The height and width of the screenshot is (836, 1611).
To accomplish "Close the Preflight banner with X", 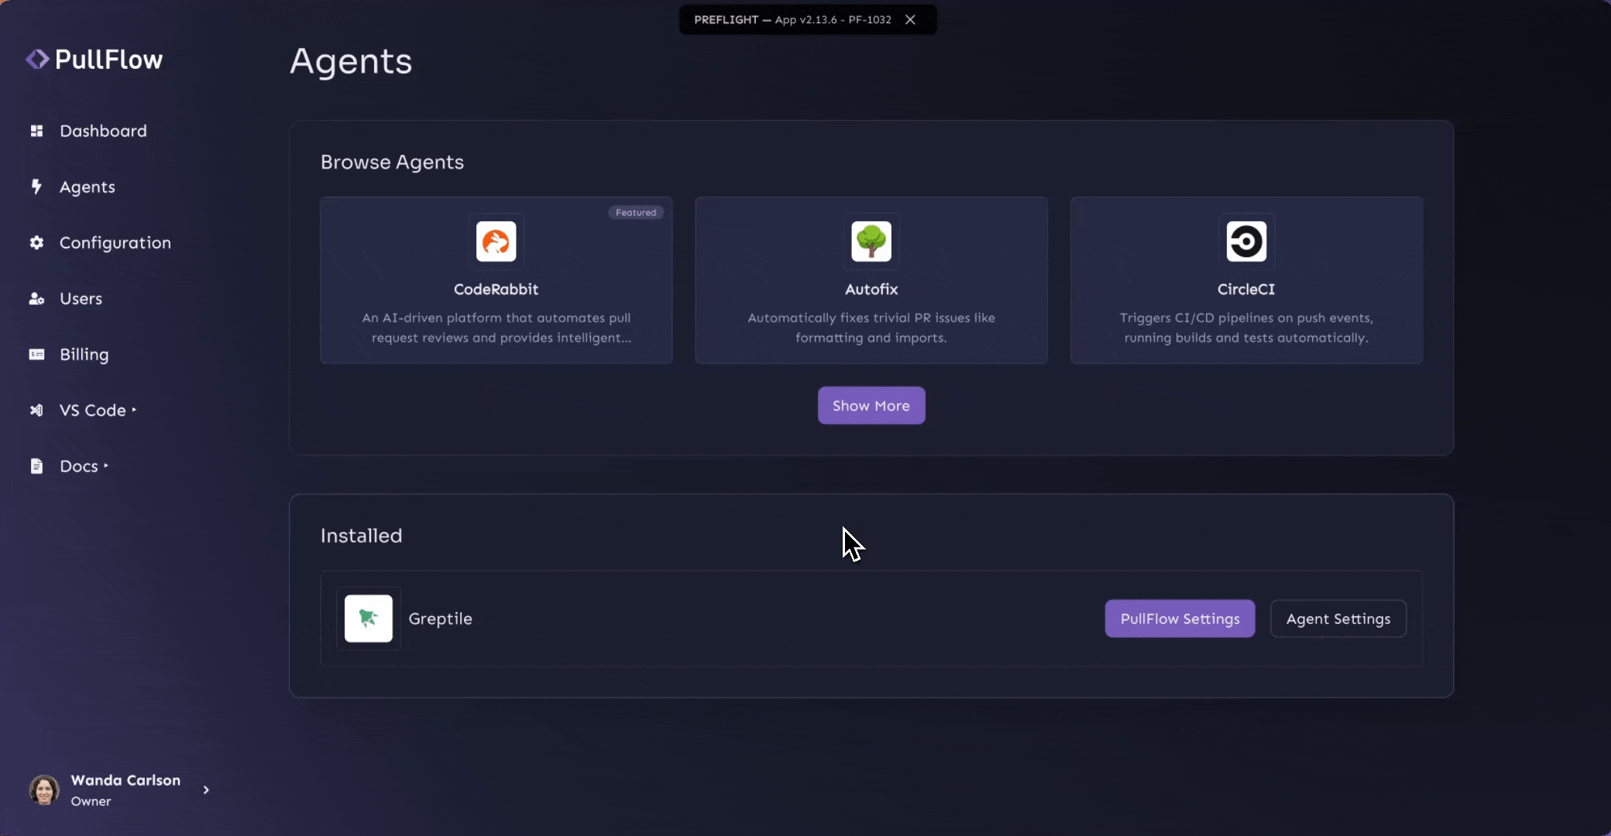I will click(x=910, y=19).
